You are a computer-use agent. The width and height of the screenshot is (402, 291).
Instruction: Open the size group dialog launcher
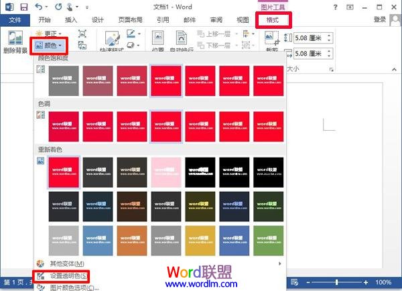331,69
